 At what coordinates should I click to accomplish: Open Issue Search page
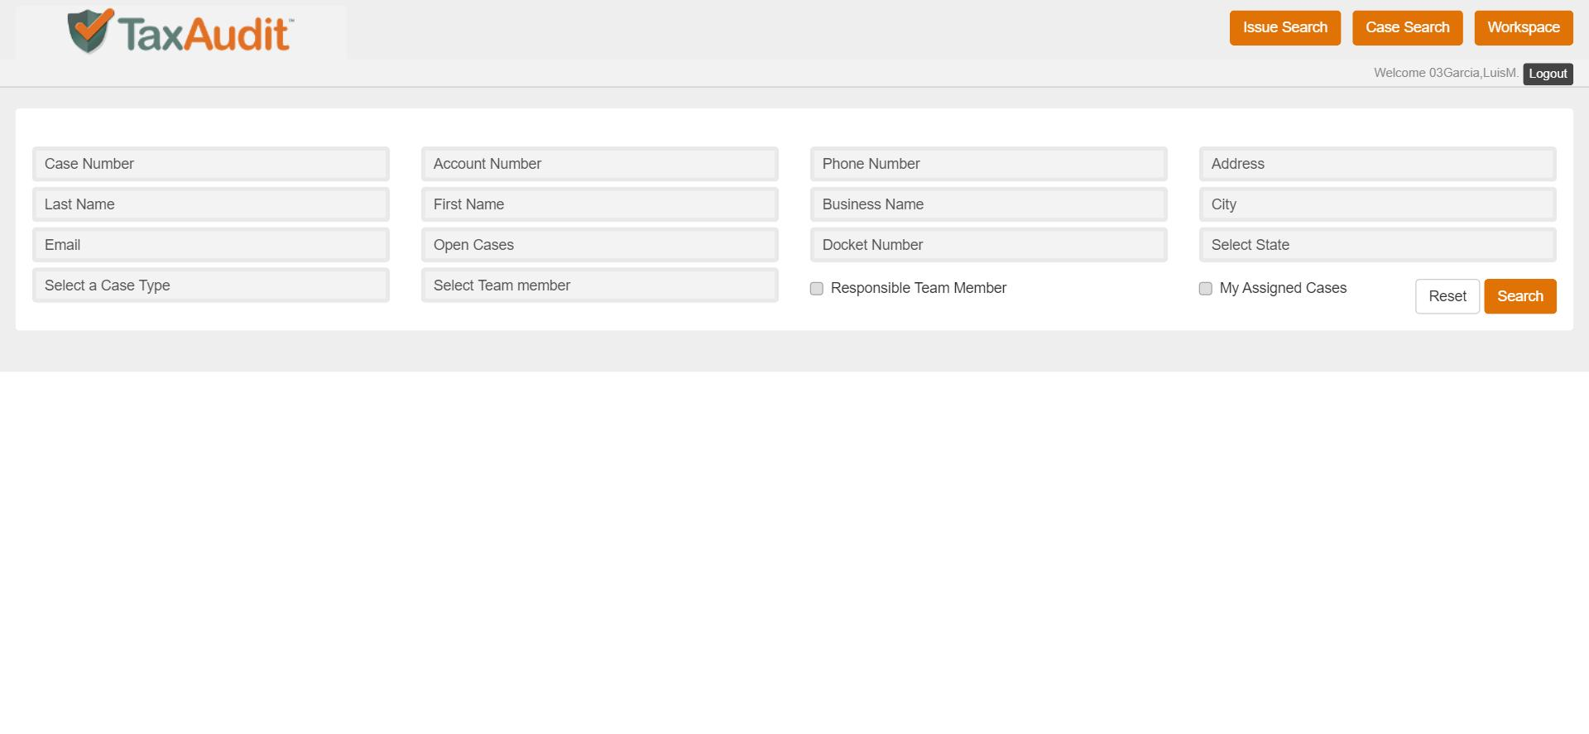coord(1284,28)
